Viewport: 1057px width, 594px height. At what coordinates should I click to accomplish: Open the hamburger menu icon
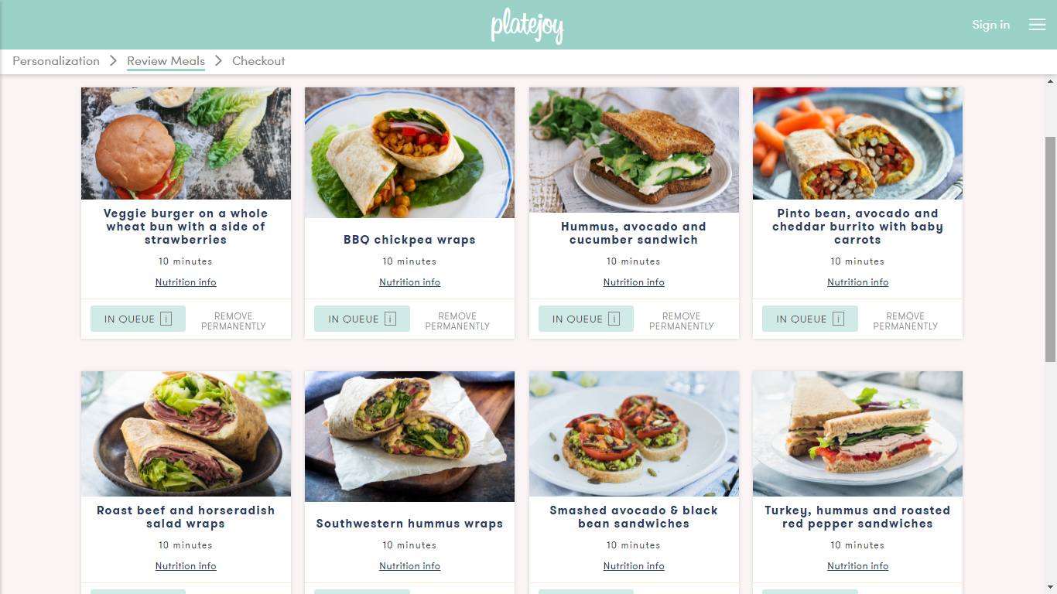[x=1037, y=25]
